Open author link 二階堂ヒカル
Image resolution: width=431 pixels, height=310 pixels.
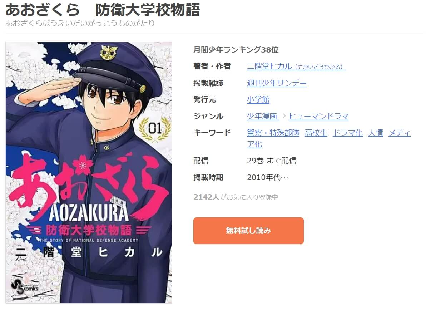pos(296,67)
